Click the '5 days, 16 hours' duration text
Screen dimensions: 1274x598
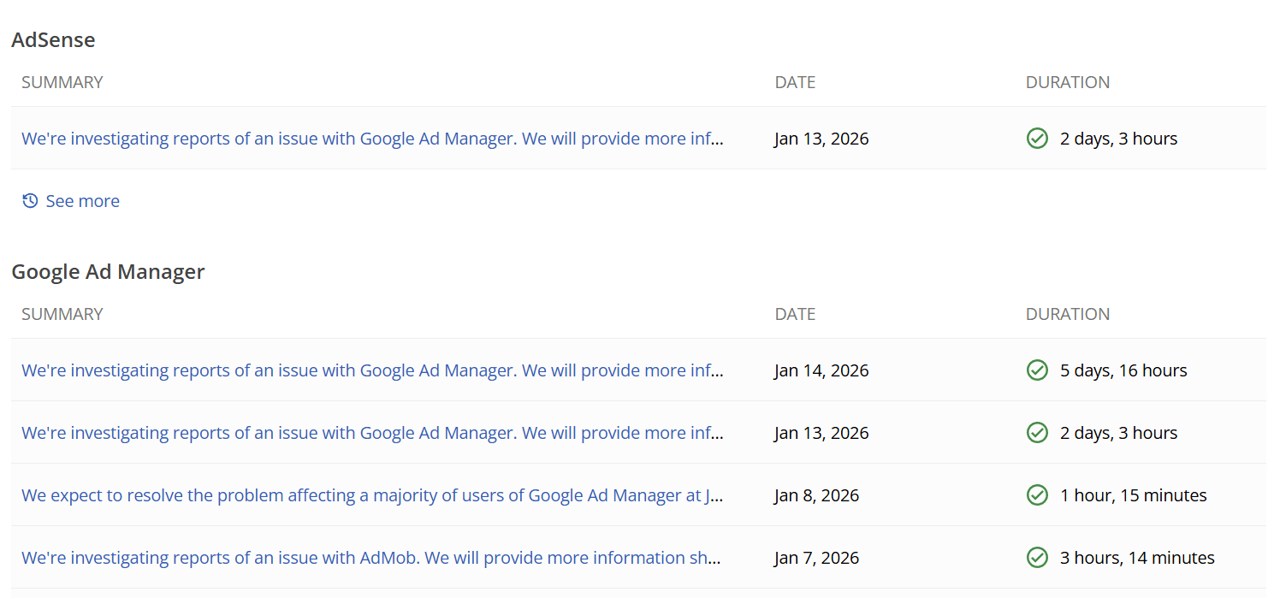1123,370
